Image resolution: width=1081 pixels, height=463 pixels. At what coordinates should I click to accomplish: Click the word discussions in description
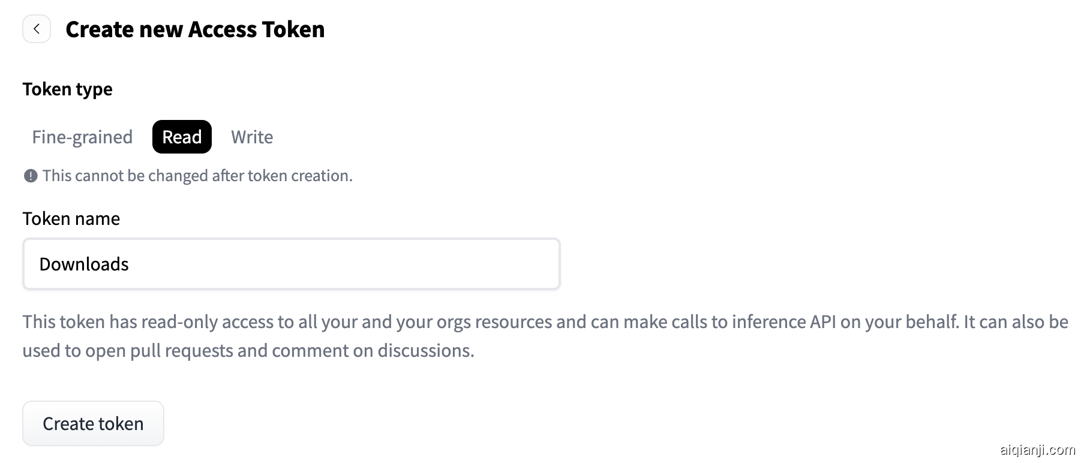click(x=425, y=351)
